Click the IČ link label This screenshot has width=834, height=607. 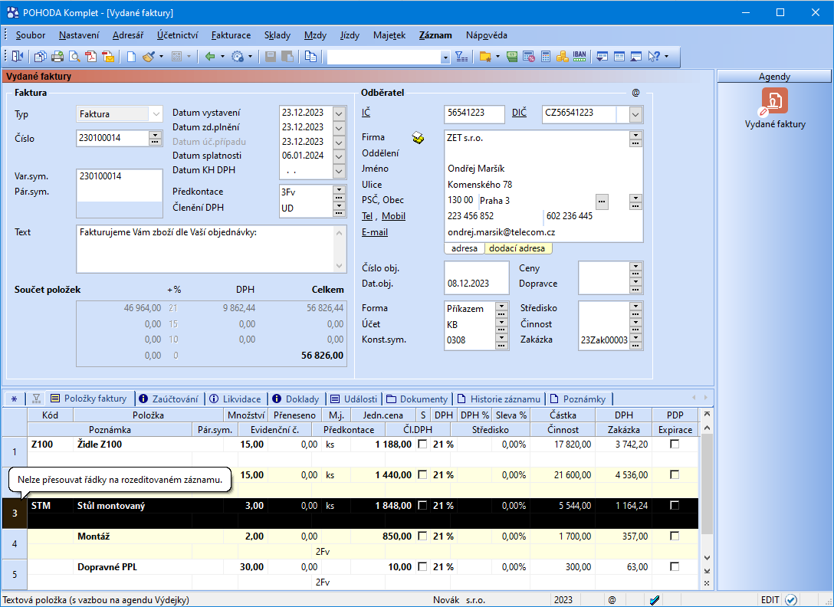pyautogui.click(x=366, y=113)
